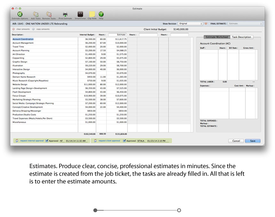Open Help from the toolbar

click(x=101, y=14)
